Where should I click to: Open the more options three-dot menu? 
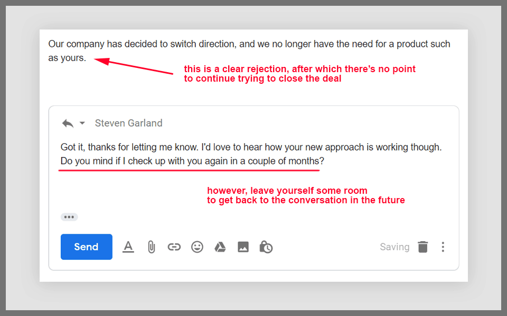(443, 247)
